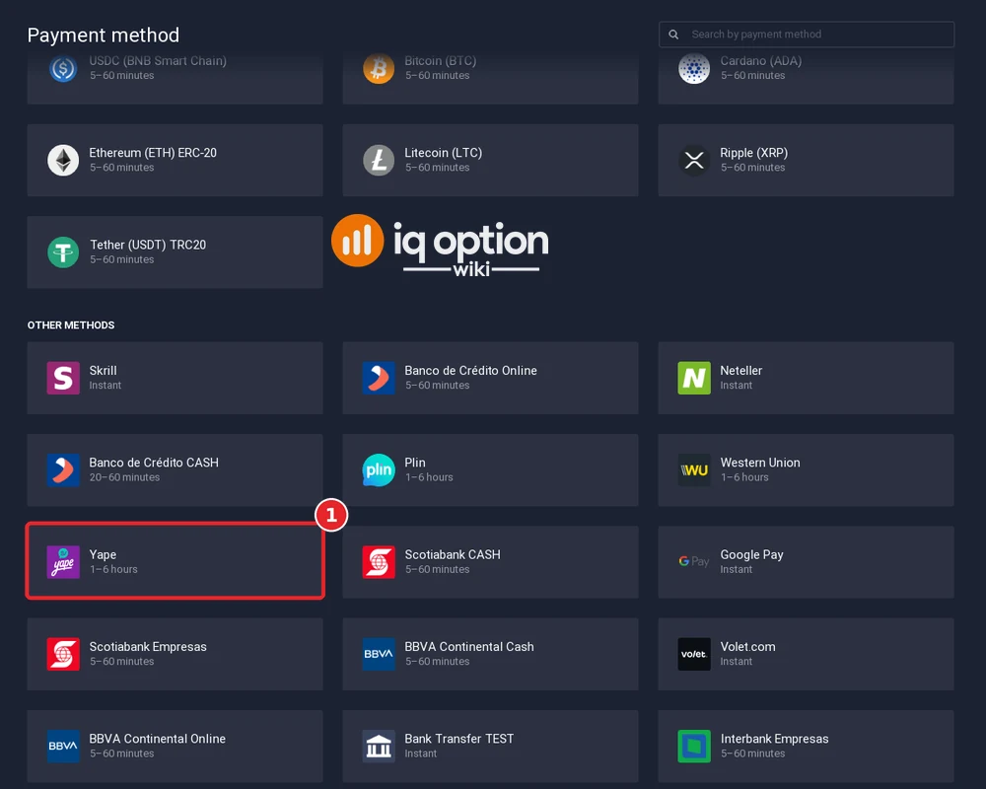Click the Tether green T logo icon

tap(63, 251)
